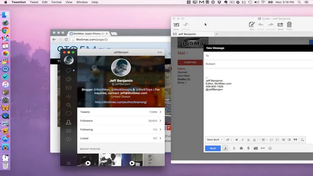Expand the Following row chevron
Image resolution: width=313 pixels, height=176 pixels.
[x=160, y=130]
